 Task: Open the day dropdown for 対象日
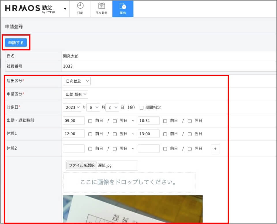(112, 107)
